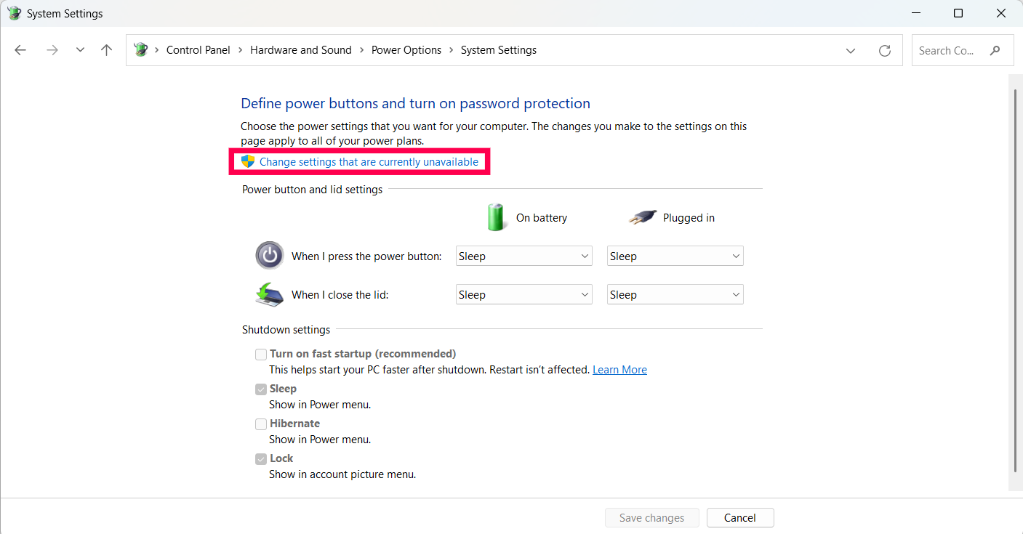The width and height of the screenshot is (1023, 534).
Task: Click "Show in account picture menu." text
Action: click(x=342, y=474)
